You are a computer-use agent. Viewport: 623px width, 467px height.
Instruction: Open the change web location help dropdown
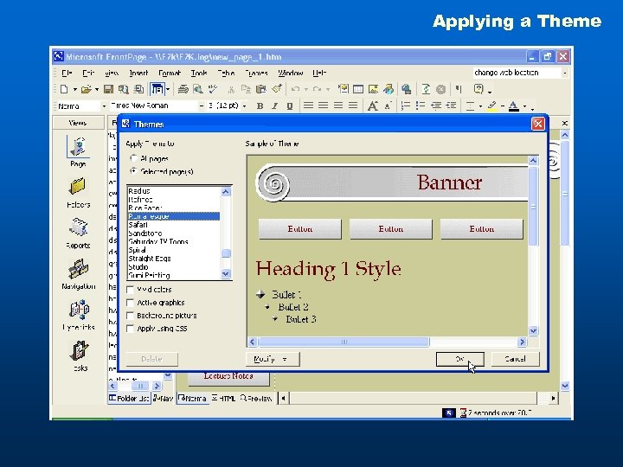point(564,73)
